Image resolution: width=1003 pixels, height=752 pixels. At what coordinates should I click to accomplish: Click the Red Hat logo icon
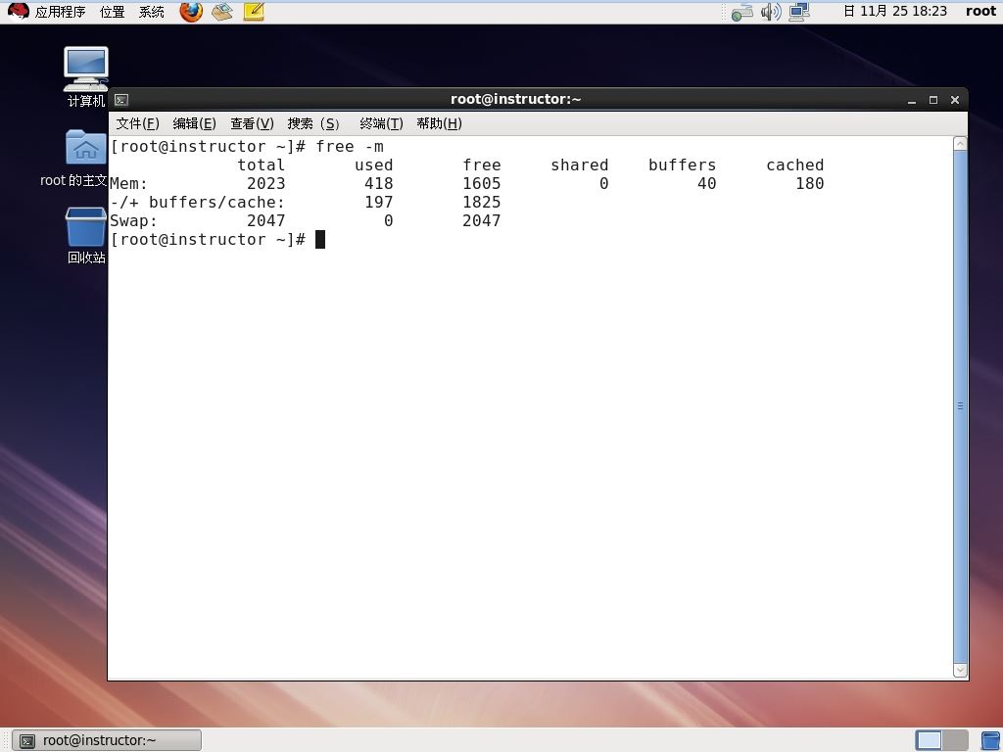(x=18, y=12)
